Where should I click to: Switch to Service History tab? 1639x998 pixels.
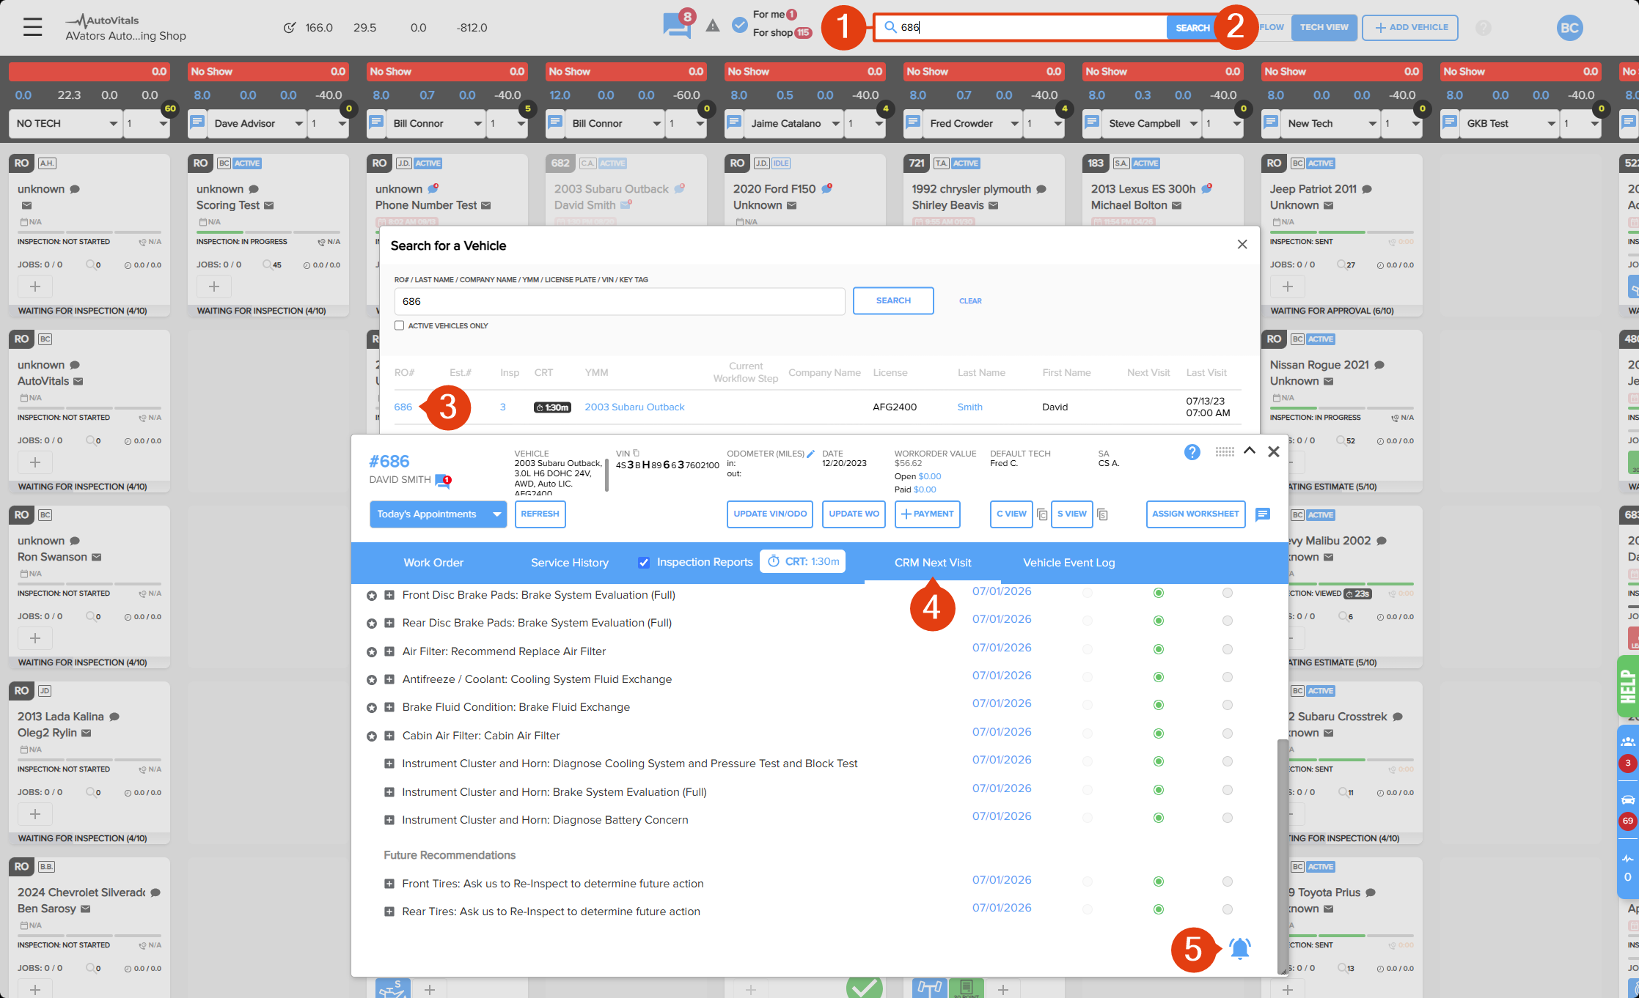(x=570, y=563)
